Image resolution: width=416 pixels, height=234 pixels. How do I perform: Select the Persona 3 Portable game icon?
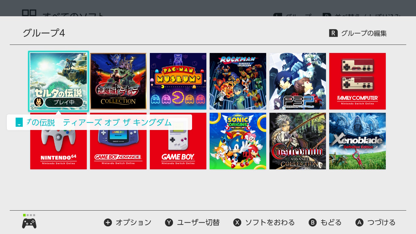[298, 81]
